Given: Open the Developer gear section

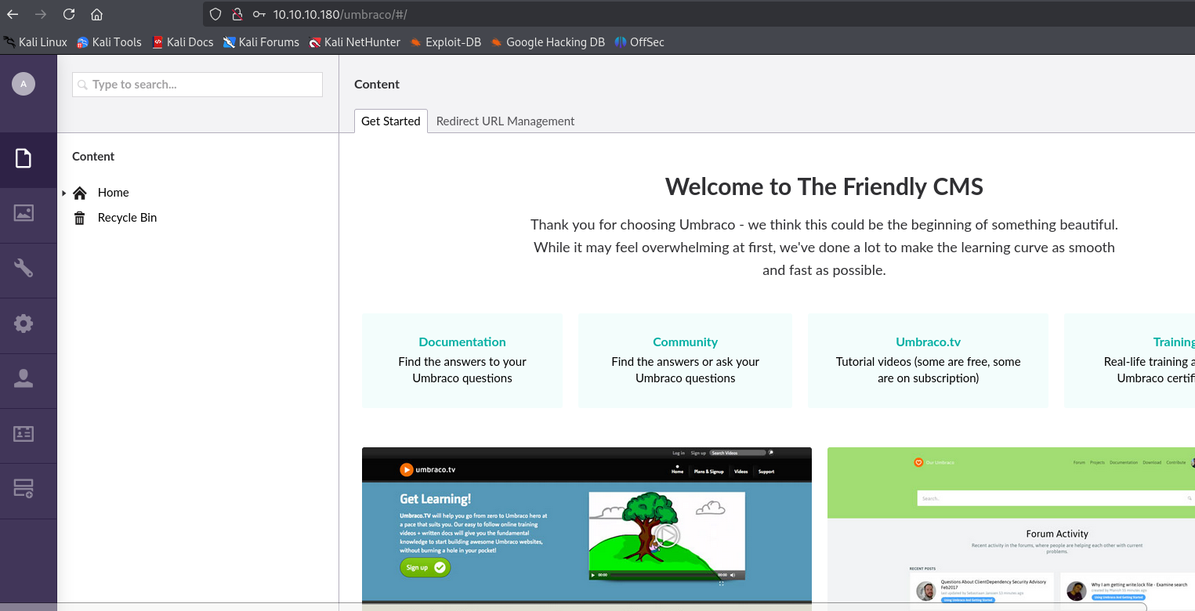Looking at the screenshot, I should point(24,324).
